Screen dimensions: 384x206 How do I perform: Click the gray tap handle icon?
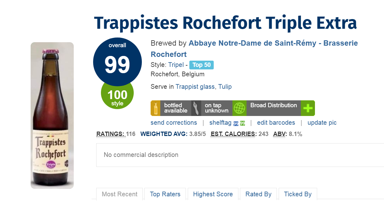[x=196, y=108]
